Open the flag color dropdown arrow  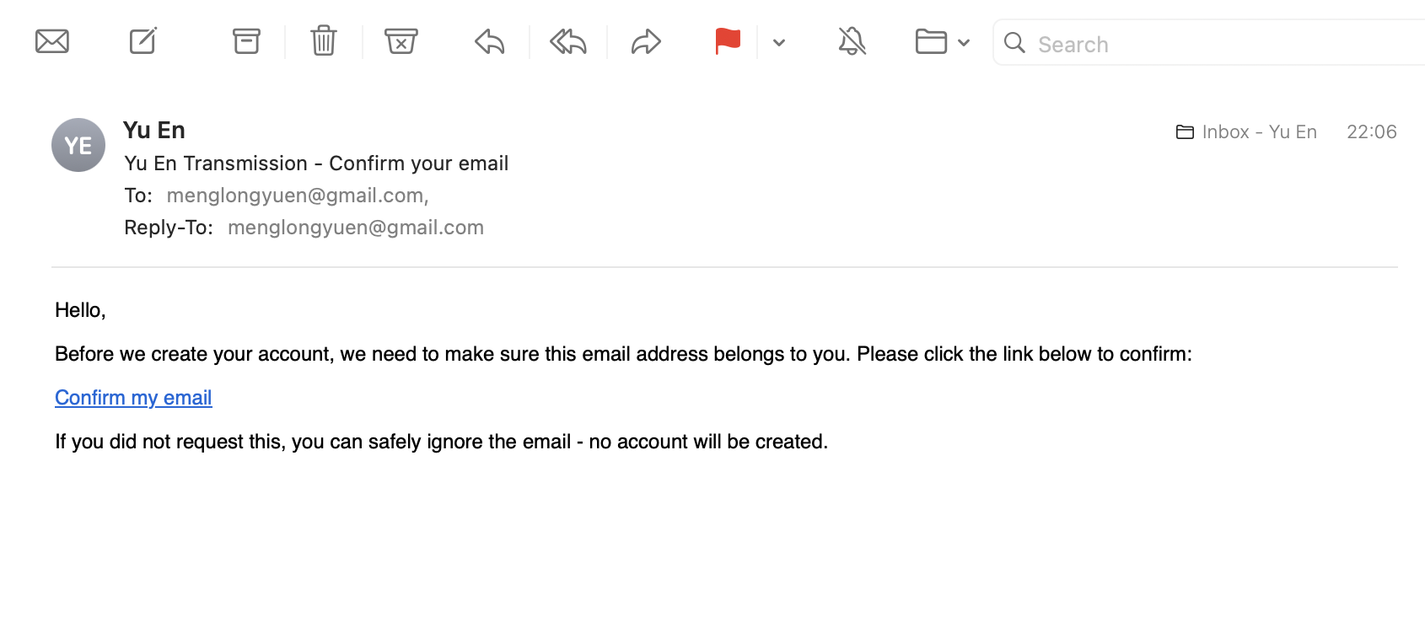click(x=779, y=42)
